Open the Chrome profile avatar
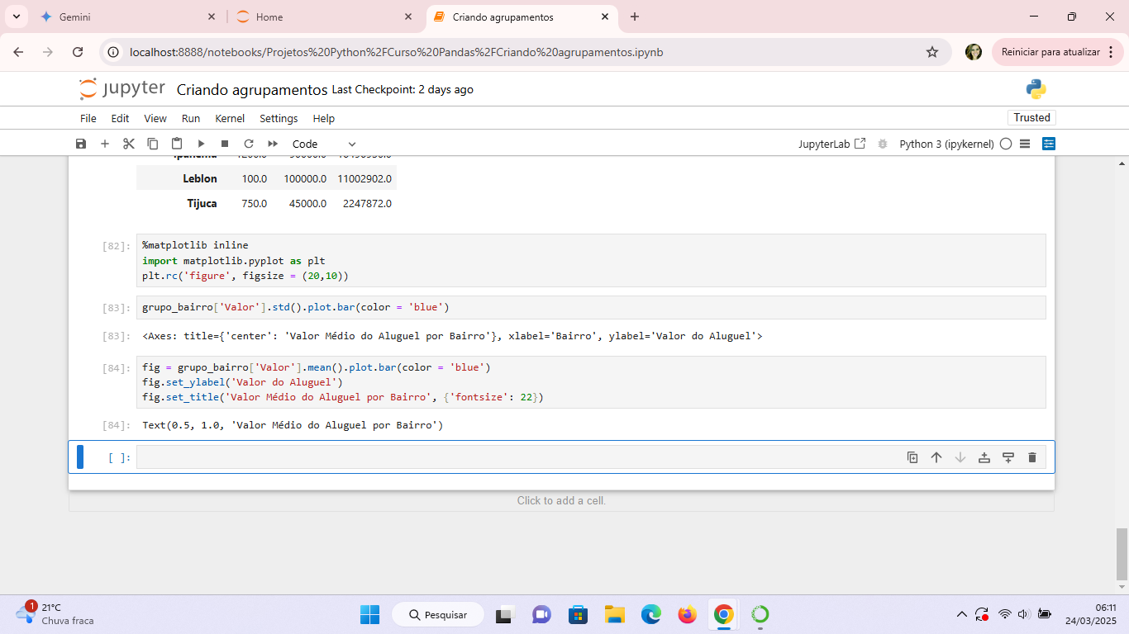 (974, 52)
